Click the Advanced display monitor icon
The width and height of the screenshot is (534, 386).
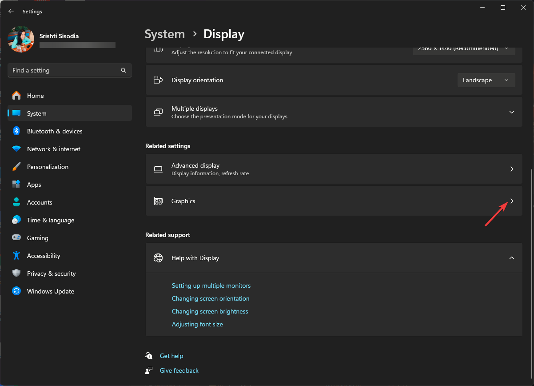click(158, 169)
